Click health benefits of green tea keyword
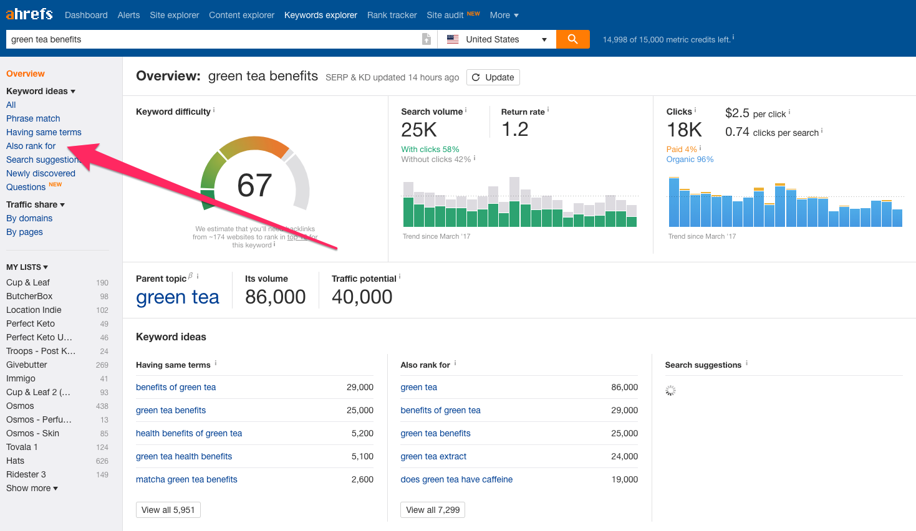The image size is (916, 531). [189, 433]
